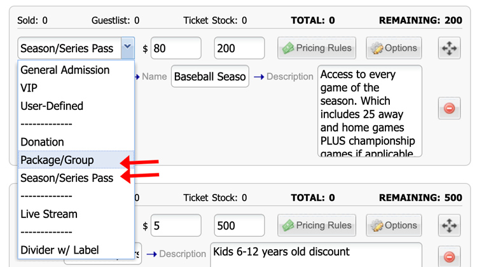Image resolution: width=477 pixels, height=267 pixels.
Task: Collapse the Season/Series Pass dropdown arrow
Action: [128, 48]
